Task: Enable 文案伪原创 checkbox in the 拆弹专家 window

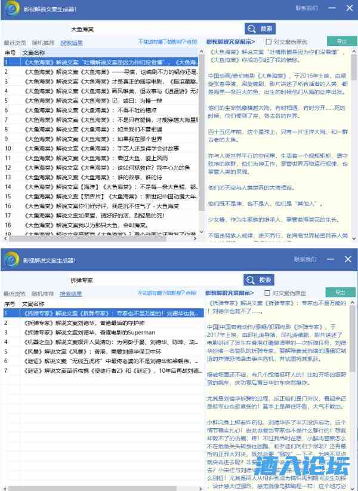Action: pos(267,293)
